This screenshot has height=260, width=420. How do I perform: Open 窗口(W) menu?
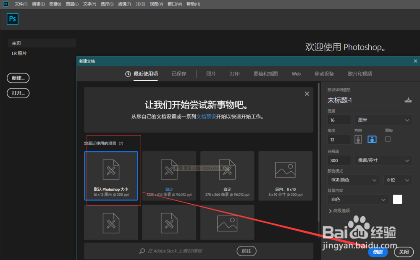coord(175,4)
